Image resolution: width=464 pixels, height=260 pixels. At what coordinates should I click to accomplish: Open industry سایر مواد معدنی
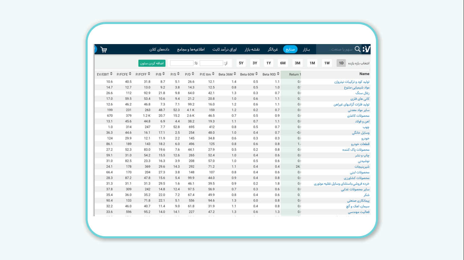pos(359,110)
